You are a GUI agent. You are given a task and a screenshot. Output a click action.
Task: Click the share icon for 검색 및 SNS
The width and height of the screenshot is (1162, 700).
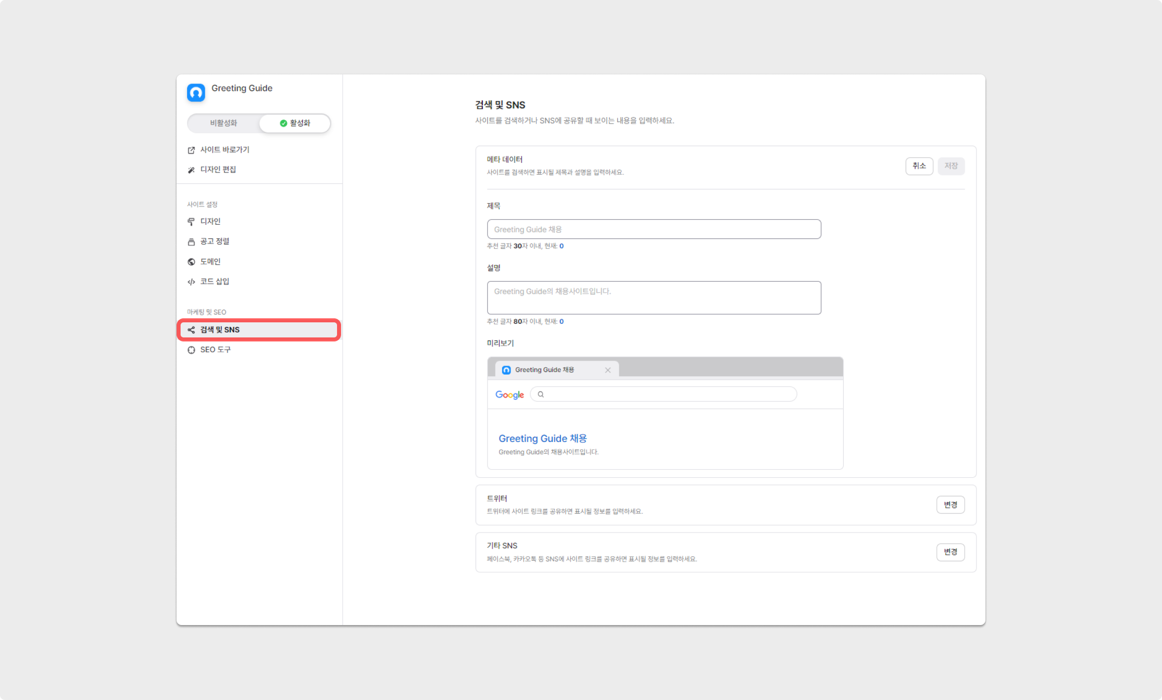point(191,330)
